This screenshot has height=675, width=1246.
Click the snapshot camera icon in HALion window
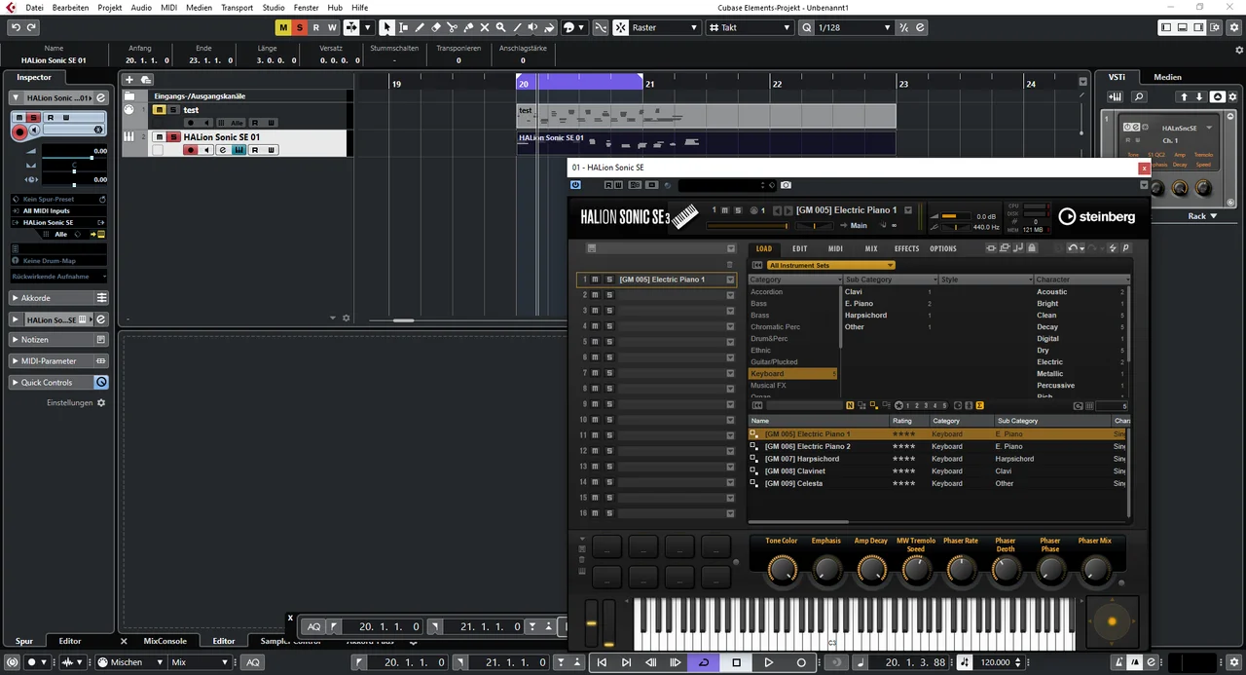point(786,185)
